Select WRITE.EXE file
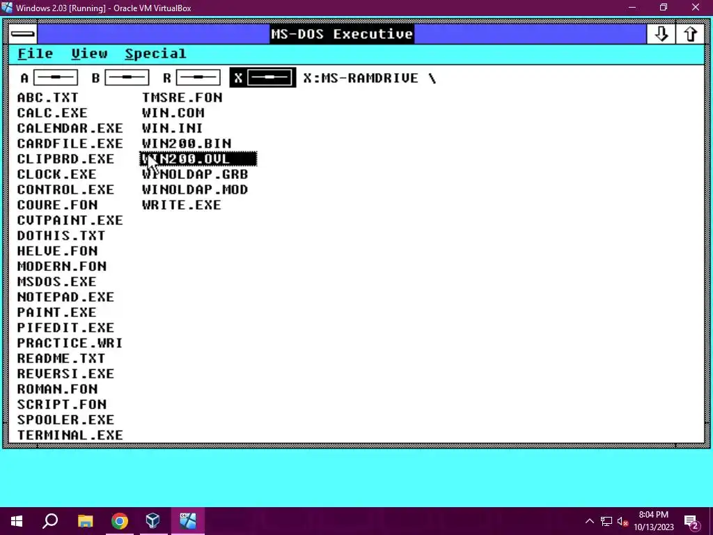This screenshot has height=535, width=713. point(182,206)
